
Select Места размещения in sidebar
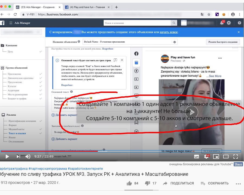pyautogui.click(x=18, y=95)
